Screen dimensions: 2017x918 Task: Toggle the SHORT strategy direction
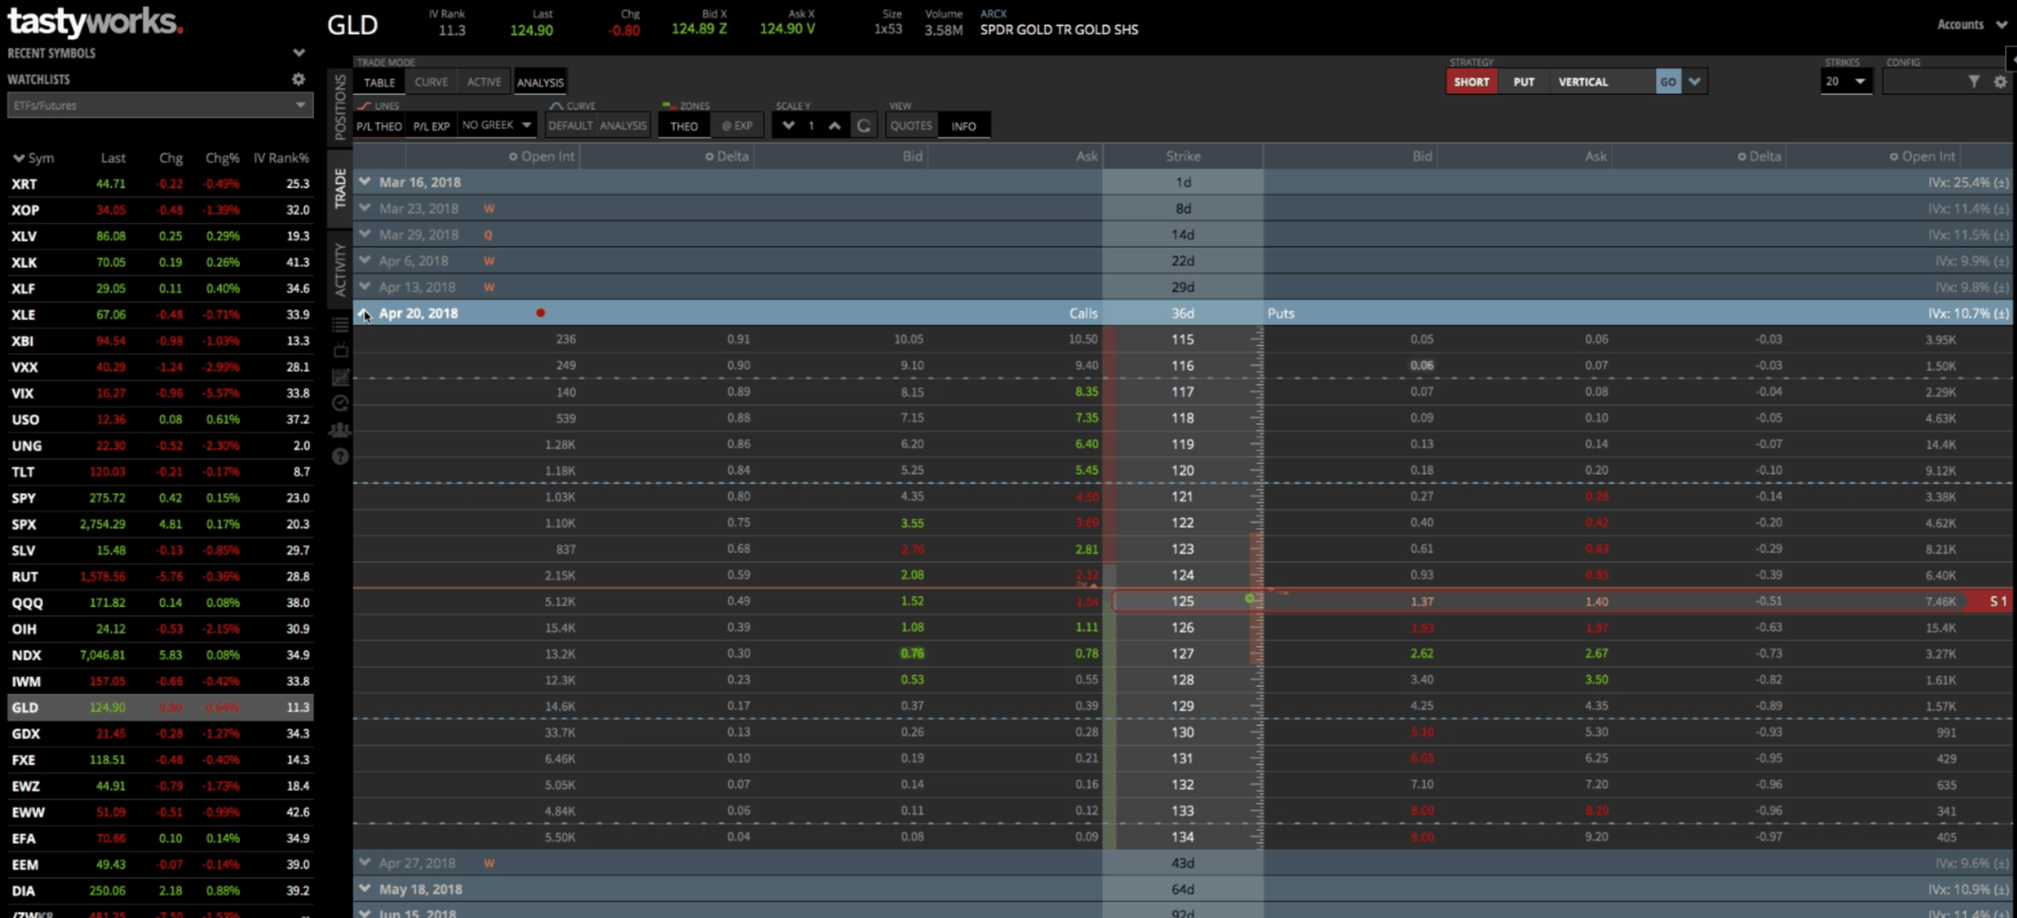pyautogui.click(x=1471, y=81)
